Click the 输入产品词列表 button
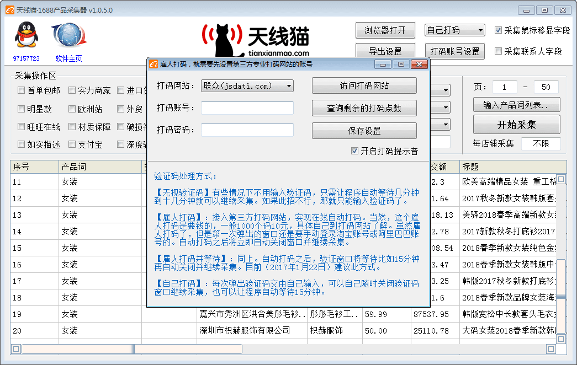577x365 pixels. [x=517, y=105]
